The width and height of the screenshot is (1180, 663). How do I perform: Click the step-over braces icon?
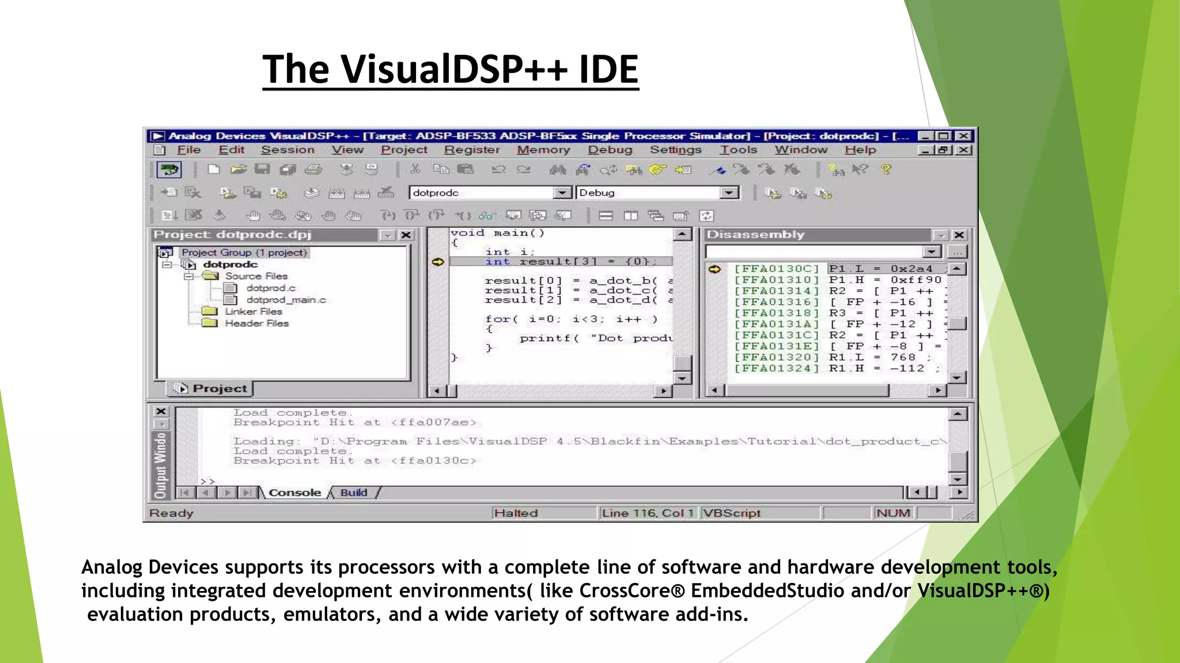pyautogui.click(x=411, y=216)
